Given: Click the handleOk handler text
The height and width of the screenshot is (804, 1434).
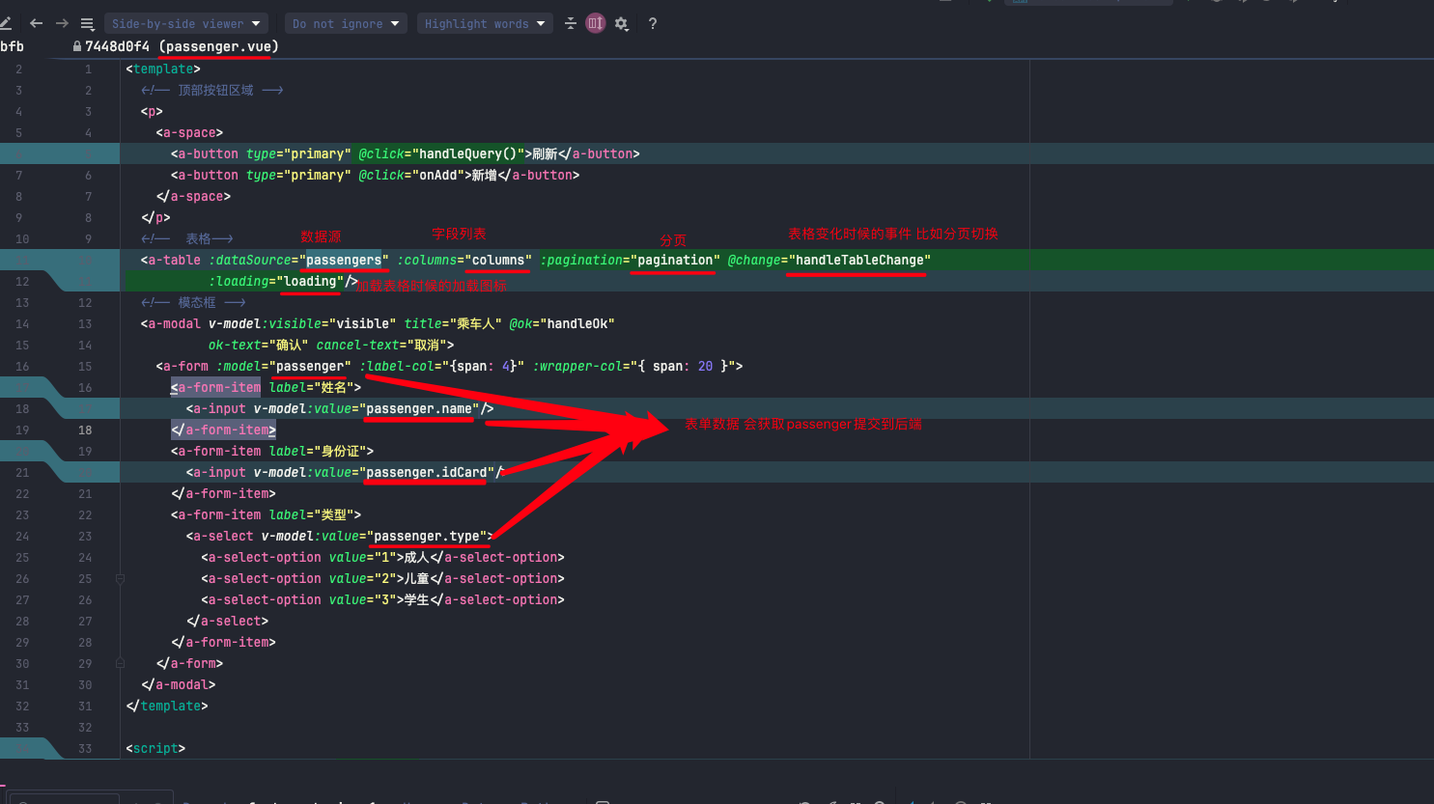Looking at the screenshot, I should [577, 323].
